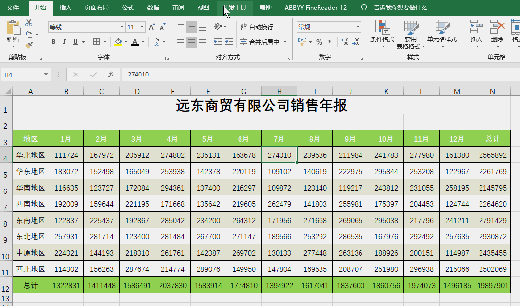Open the 字体 group dialog launcher
520x306 pixels.
[x=167, y=58]
